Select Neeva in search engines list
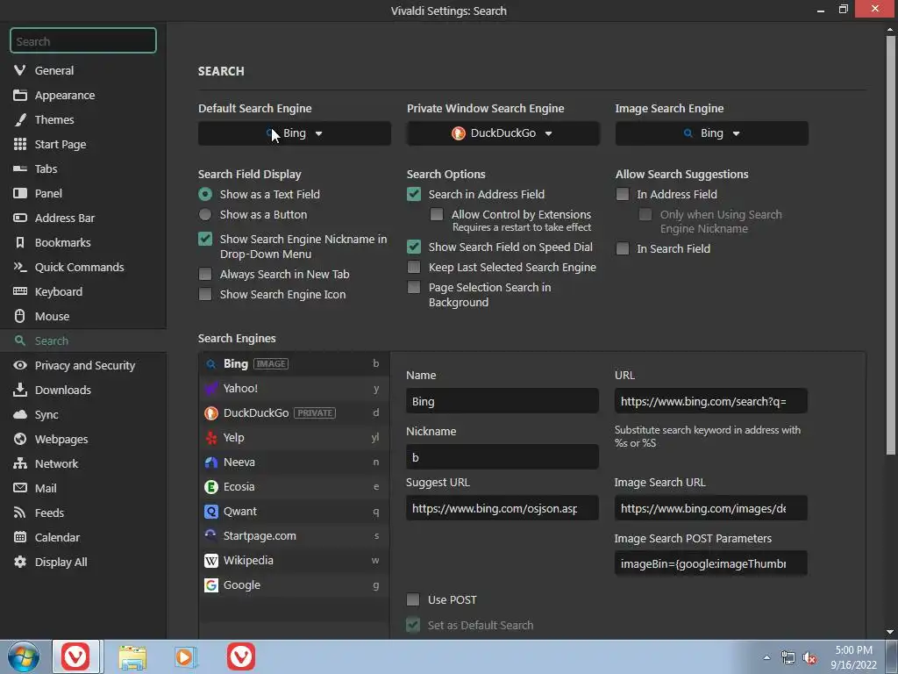This screenshot has width=898, height=674. [295, 462]
